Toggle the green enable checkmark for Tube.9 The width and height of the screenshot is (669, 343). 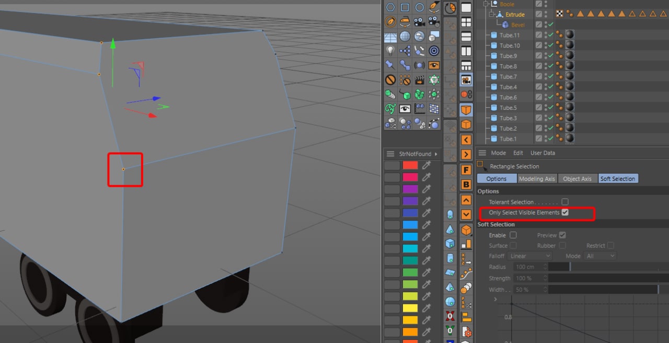550,55
